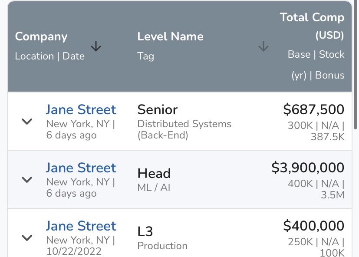
Task: Click the Level Name column header
Action: pyautogui.click(x=170, y=36)
